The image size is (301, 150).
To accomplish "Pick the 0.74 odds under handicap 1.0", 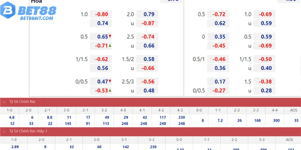I will [x=101, y=23].
